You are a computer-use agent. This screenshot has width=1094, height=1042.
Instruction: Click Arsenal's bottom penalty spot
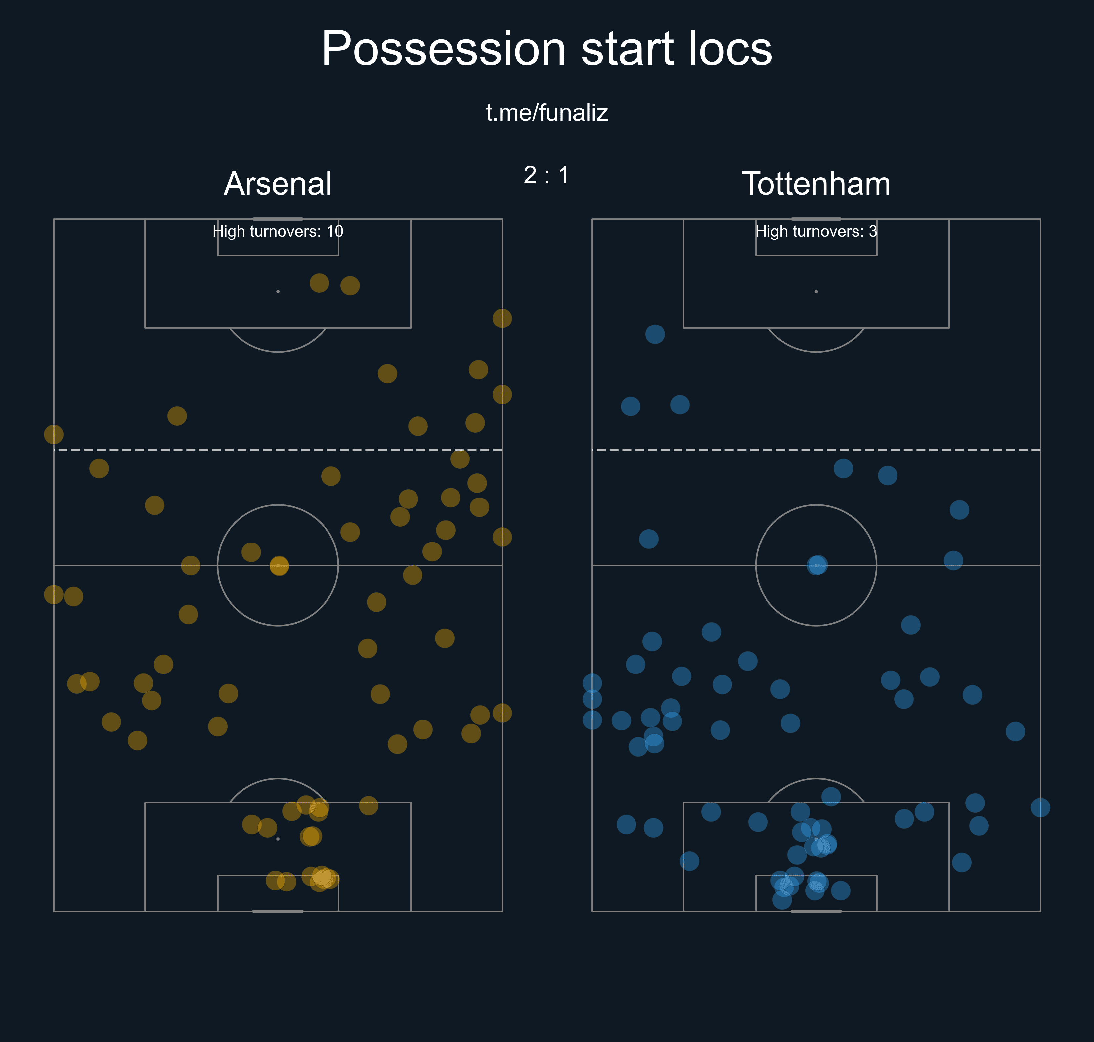pos(278,839)
